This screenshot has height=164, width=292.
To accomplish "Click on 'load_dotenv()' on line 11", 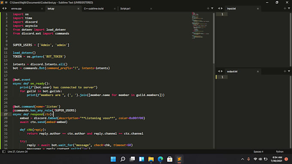I will 24,53.
